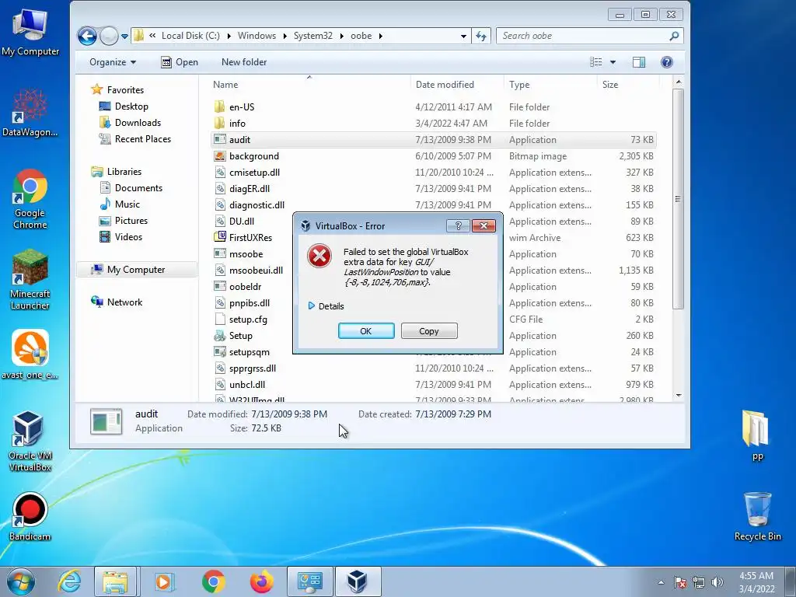The height and width of the screenshot is (597, 796).
Task: Toggle the preview pane button
Action: tap(639, 62)
